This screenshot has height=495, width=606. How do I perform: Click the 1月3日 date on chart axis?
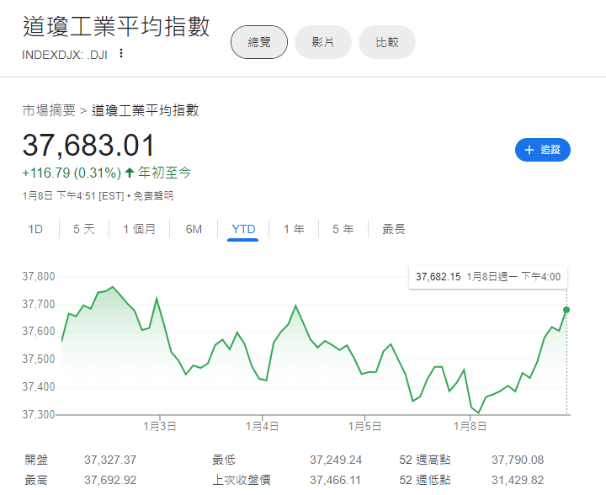[x=161, y=426]
